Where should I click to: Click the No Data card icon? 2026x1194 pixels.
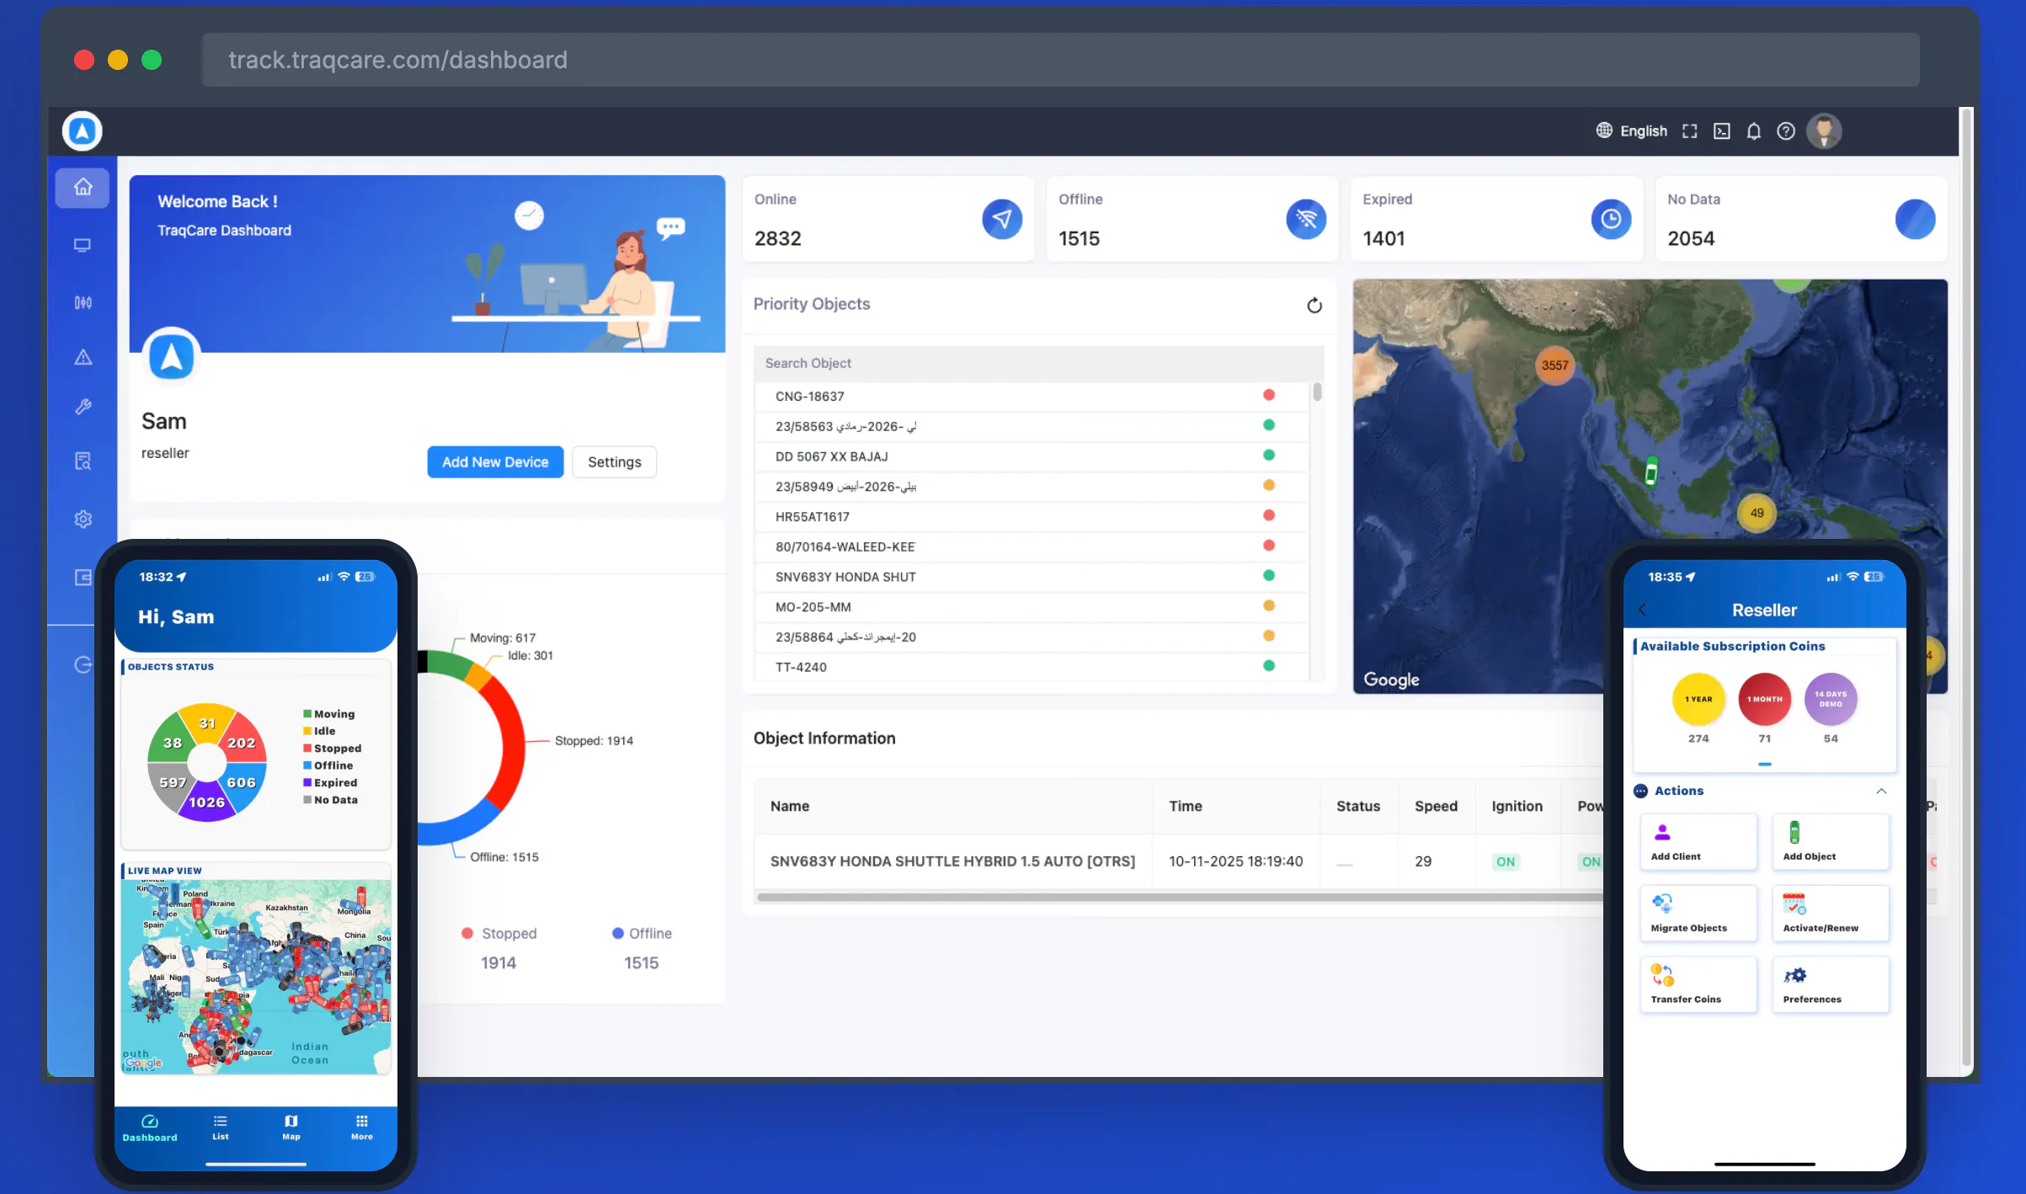[1915, 219]
